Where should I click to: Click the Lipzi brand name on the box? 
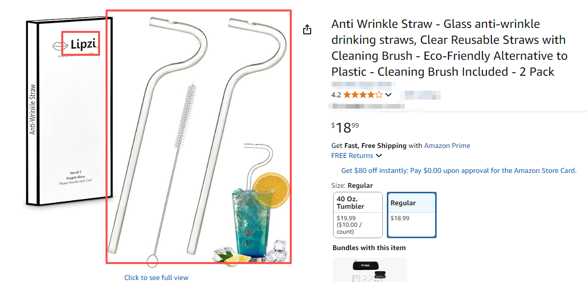82,43
